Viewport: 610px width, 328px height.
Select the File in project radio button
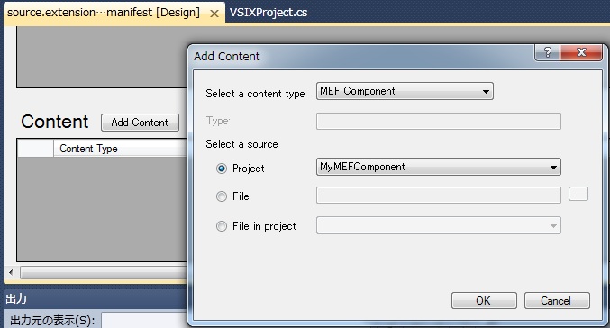tap(222, 226)
